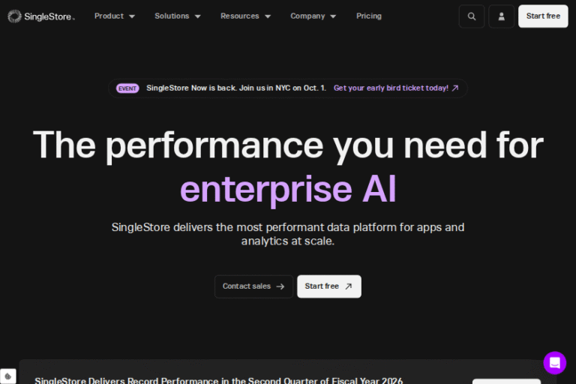Open the purple chat widget
The image size is (576, 384).
555,363
